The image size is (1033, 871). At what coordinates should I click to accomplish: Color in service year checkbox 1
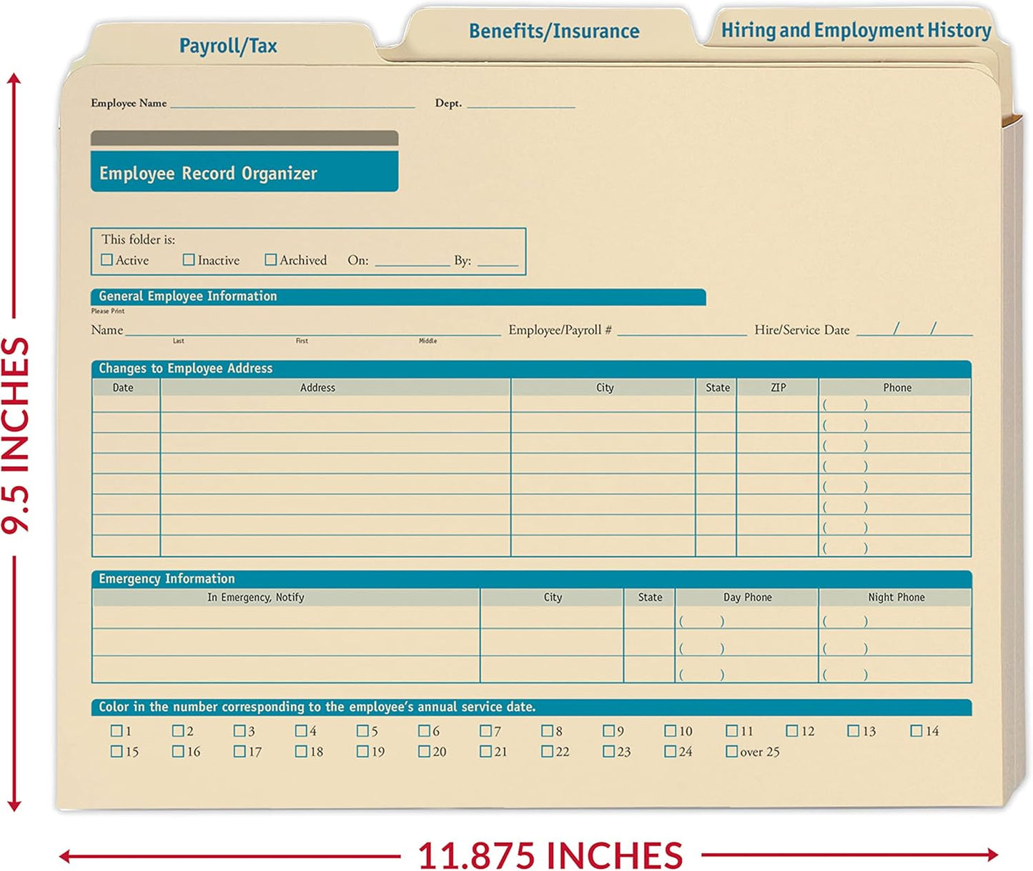116,731
